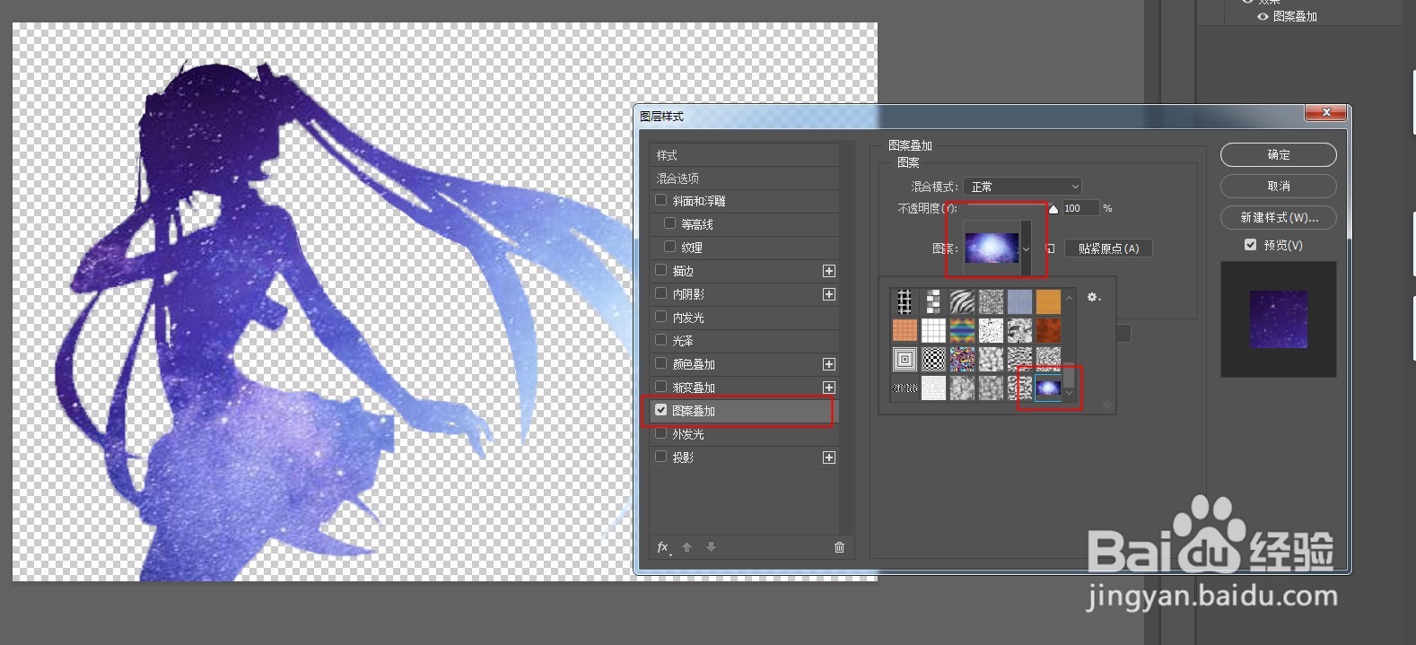Choose the rust red pattern swatch
This screenshot has height=645, width=1416.
[x=1048, y=330]
